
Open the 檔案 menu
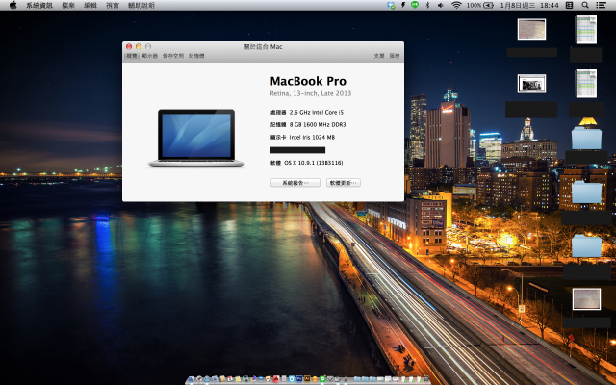point(68,5)
